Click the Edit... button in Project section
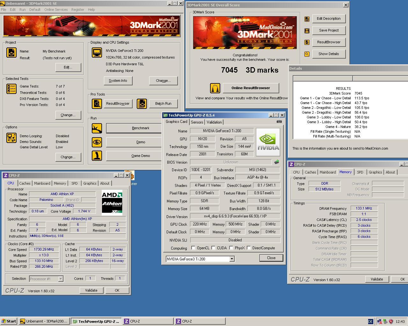This screenshot has width=408, height=326. coord(68,67)
